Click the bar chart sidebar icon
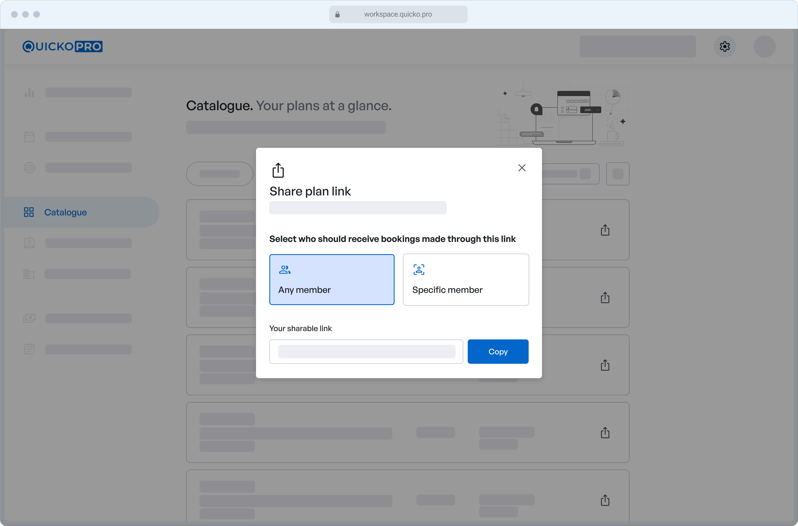This screenshot has width=798, height=526. tap(29, 92)
